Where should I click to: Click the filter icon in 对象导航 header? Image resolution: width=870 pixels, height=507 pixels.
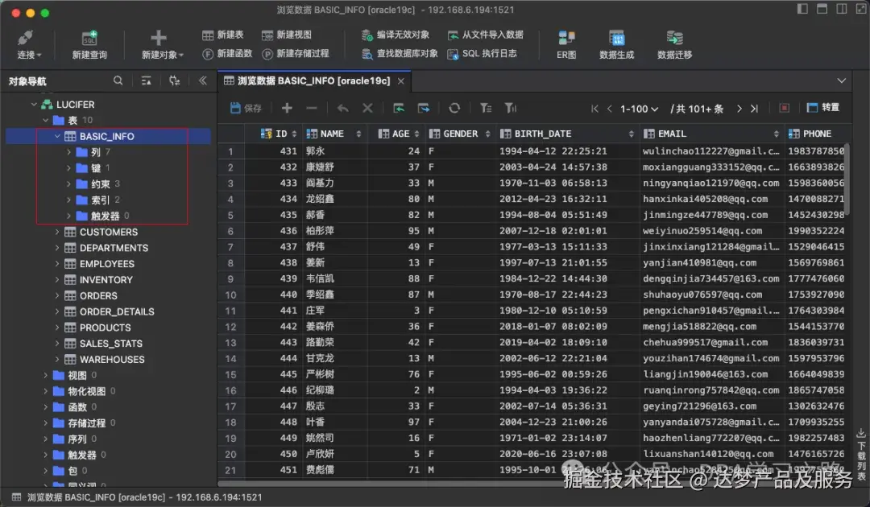coord(146,81)
